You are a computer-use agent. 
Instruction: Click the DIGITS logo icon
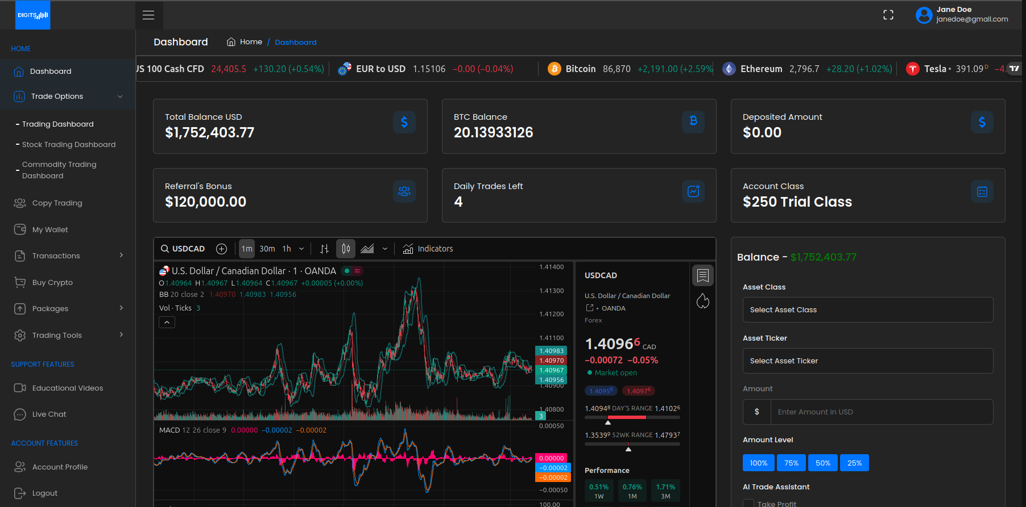(x=32, y=15)
